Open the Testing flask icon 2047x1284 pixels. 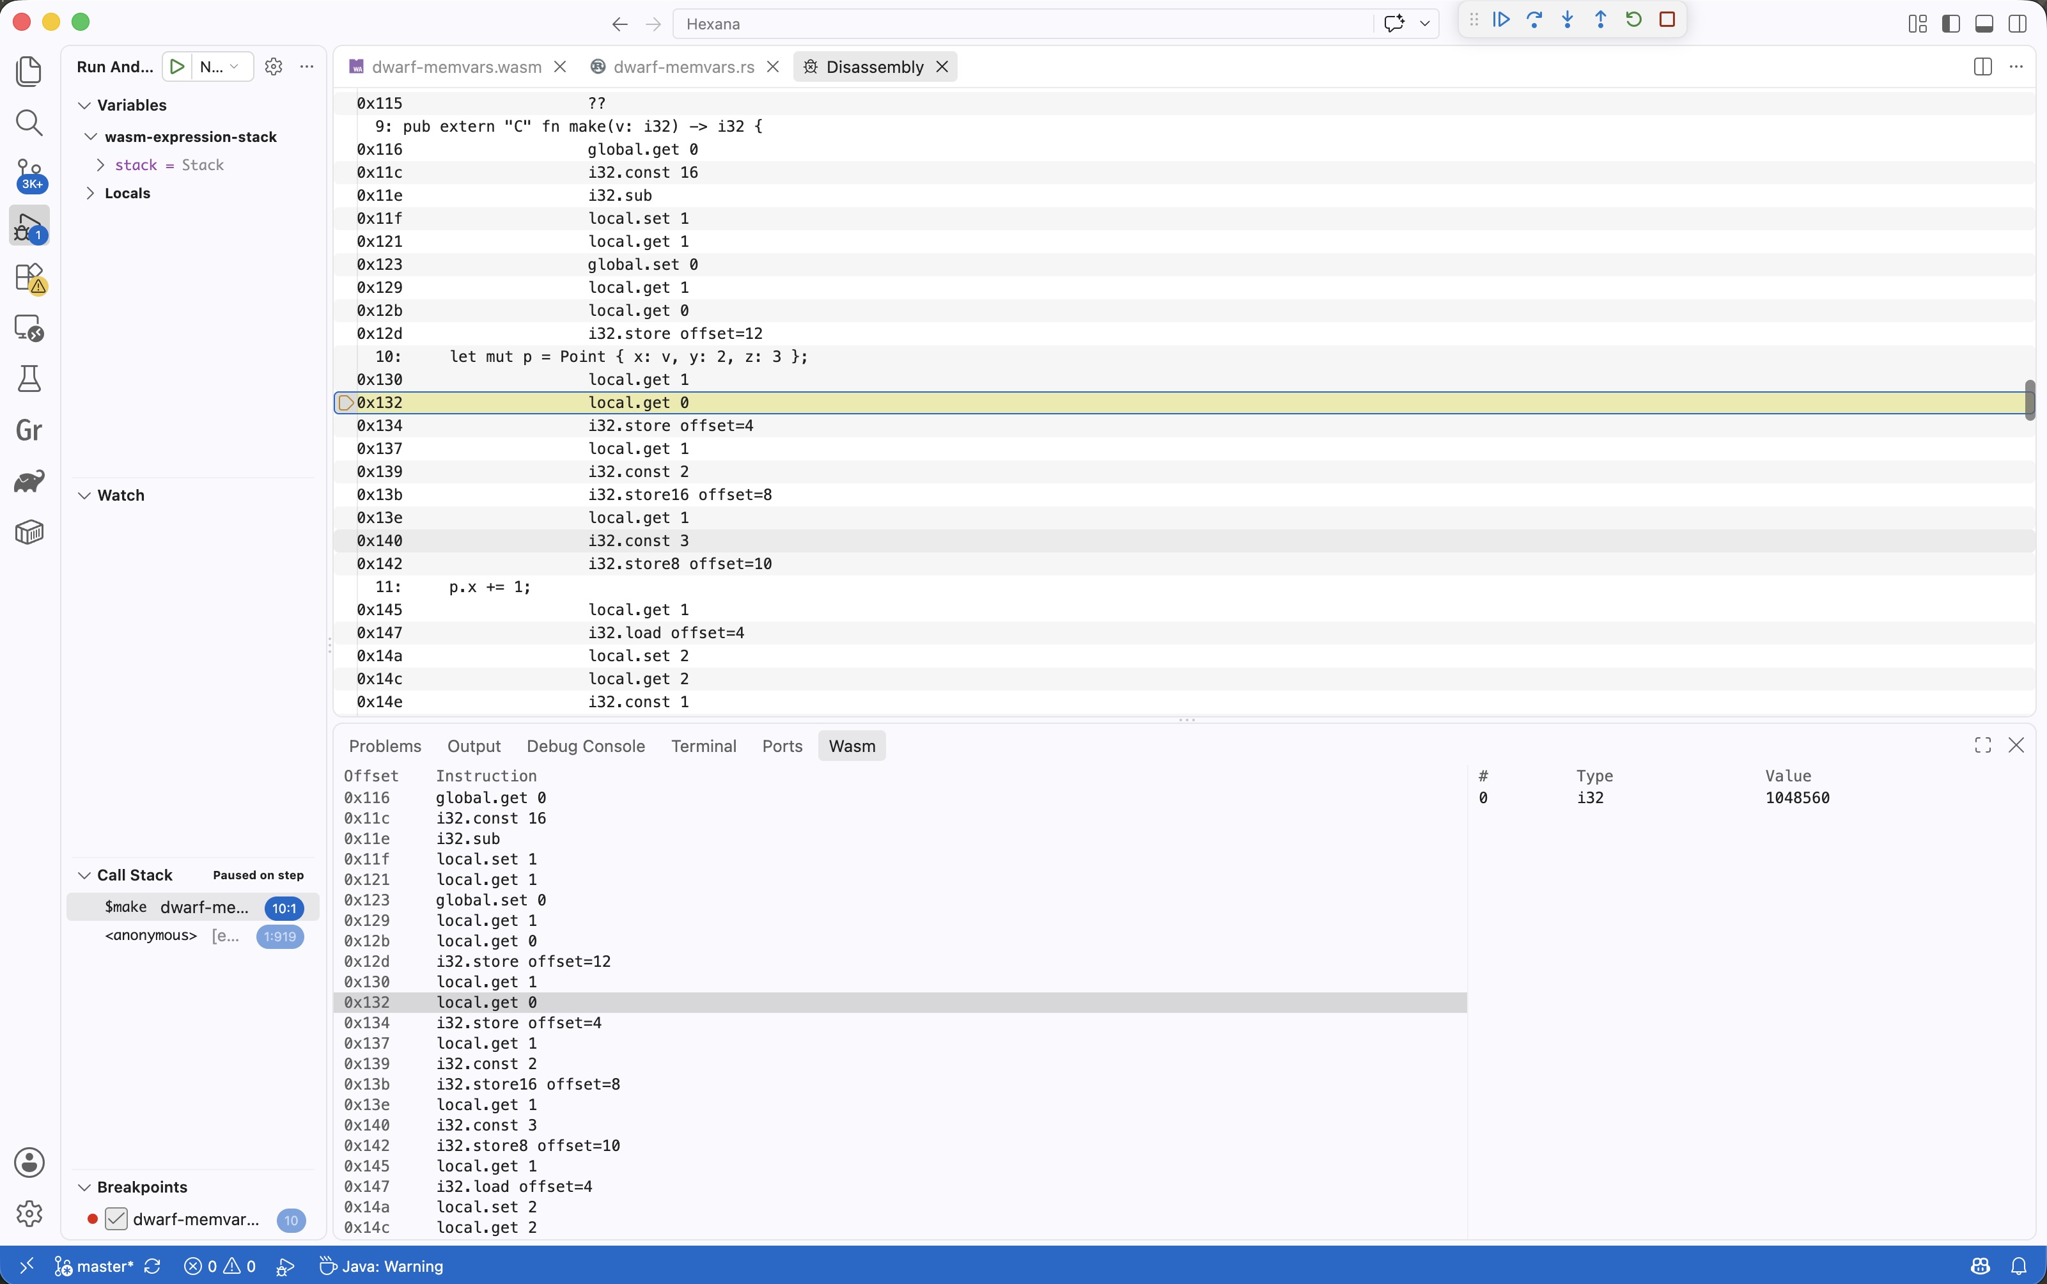point(29,379)
